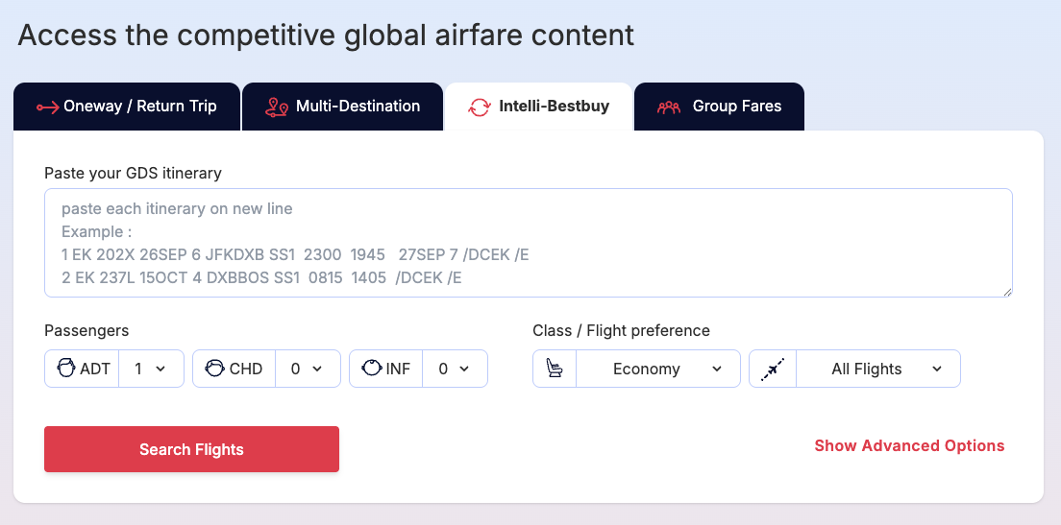Open the Group Fares tab

pos(719,107)
